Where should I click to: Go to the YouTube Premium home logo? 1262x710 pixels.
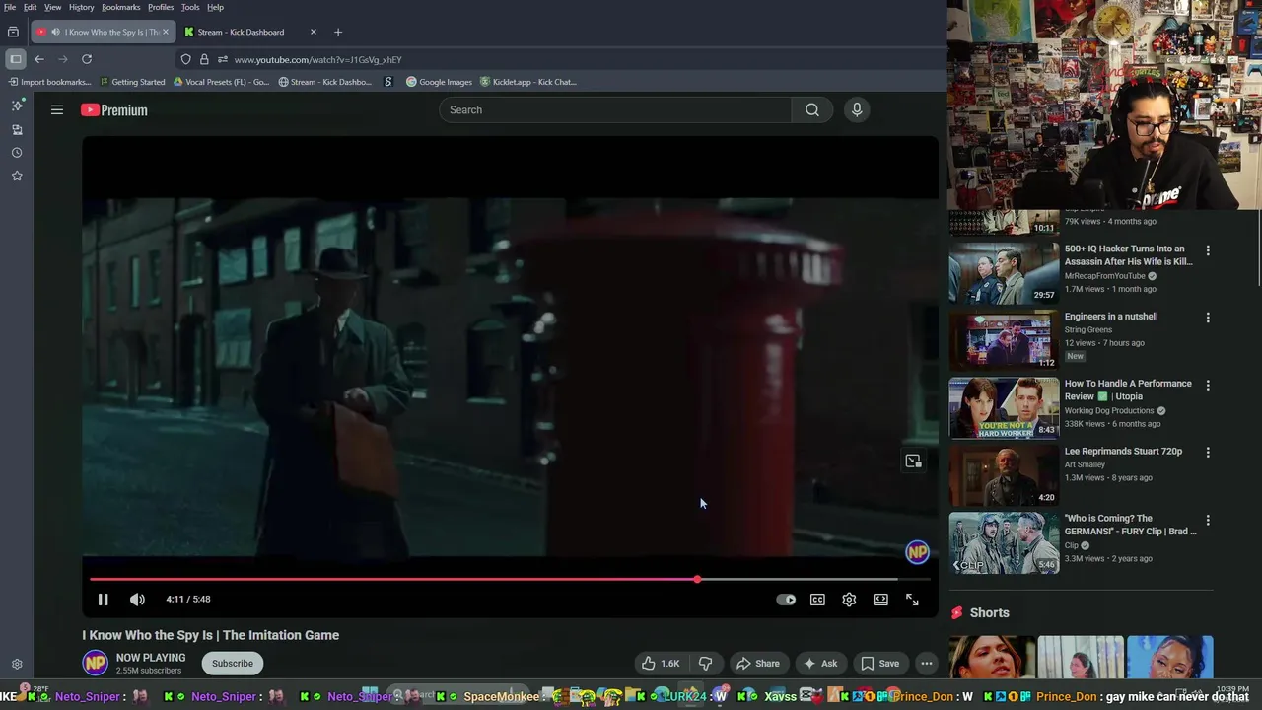click(x=114, y=110)
